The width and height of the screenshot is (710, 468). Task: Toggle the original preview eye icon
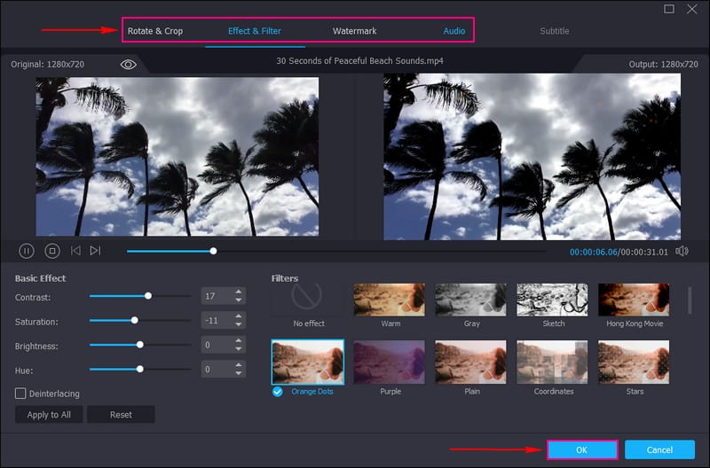(129, 65)
